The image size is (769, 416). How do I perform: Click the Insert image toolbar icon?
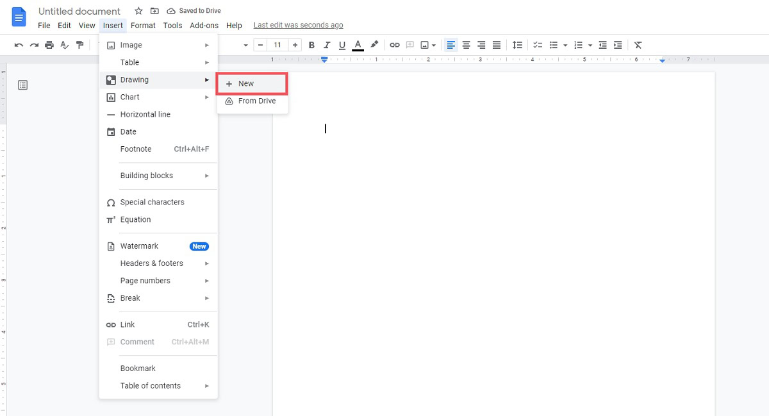(425, 45)
